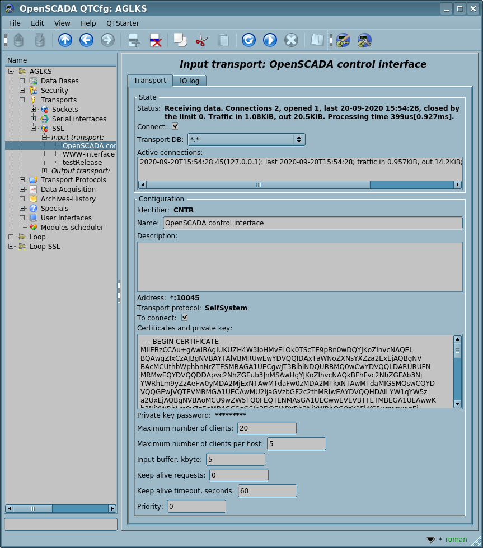Image resolution: width=483 pixels, height=548 pixels.
Task: Toggle the To connect checkbox
Action: [x=185, y=318]
